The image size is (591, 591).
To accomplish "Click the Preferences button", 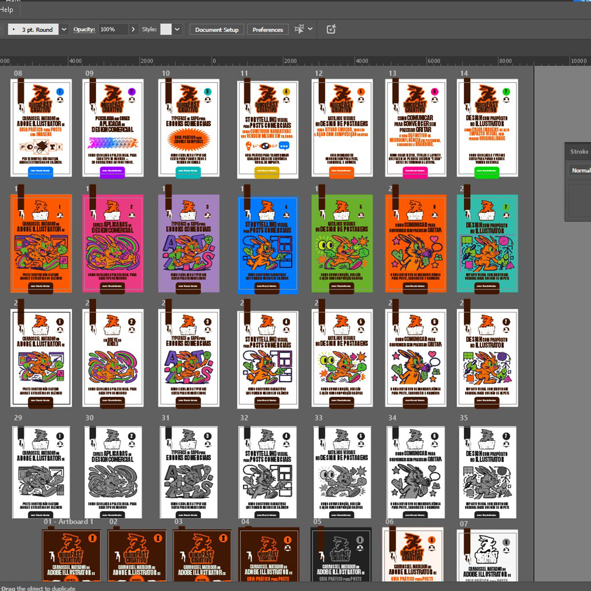I will [268, 30].
